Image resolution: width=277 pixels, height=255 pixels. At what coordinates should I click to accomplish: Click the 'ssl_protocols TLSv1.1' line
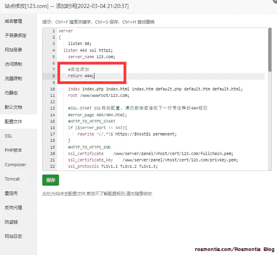pos(113,167)
